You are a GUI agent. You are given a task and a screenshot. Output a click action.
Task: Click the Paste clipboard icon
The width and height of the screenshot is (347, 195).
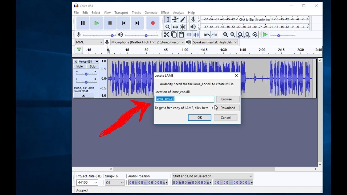[181, 35]
